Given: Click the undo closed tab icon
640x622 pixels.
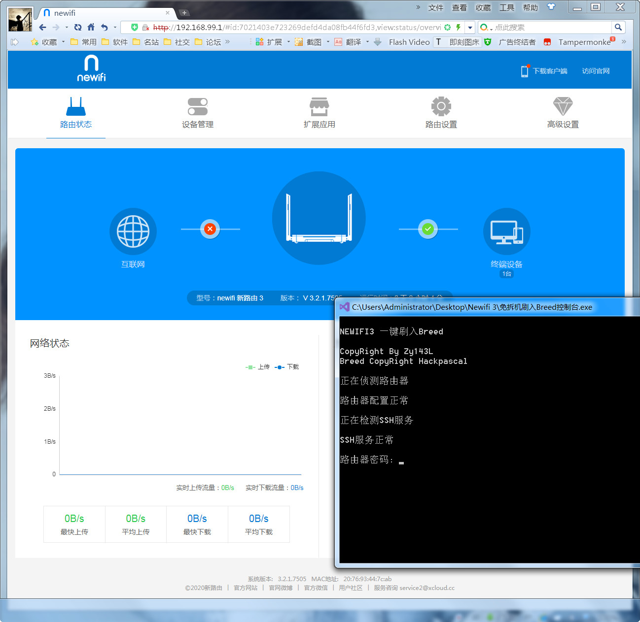Looking at the screenshot, I should tap(105, 28).
